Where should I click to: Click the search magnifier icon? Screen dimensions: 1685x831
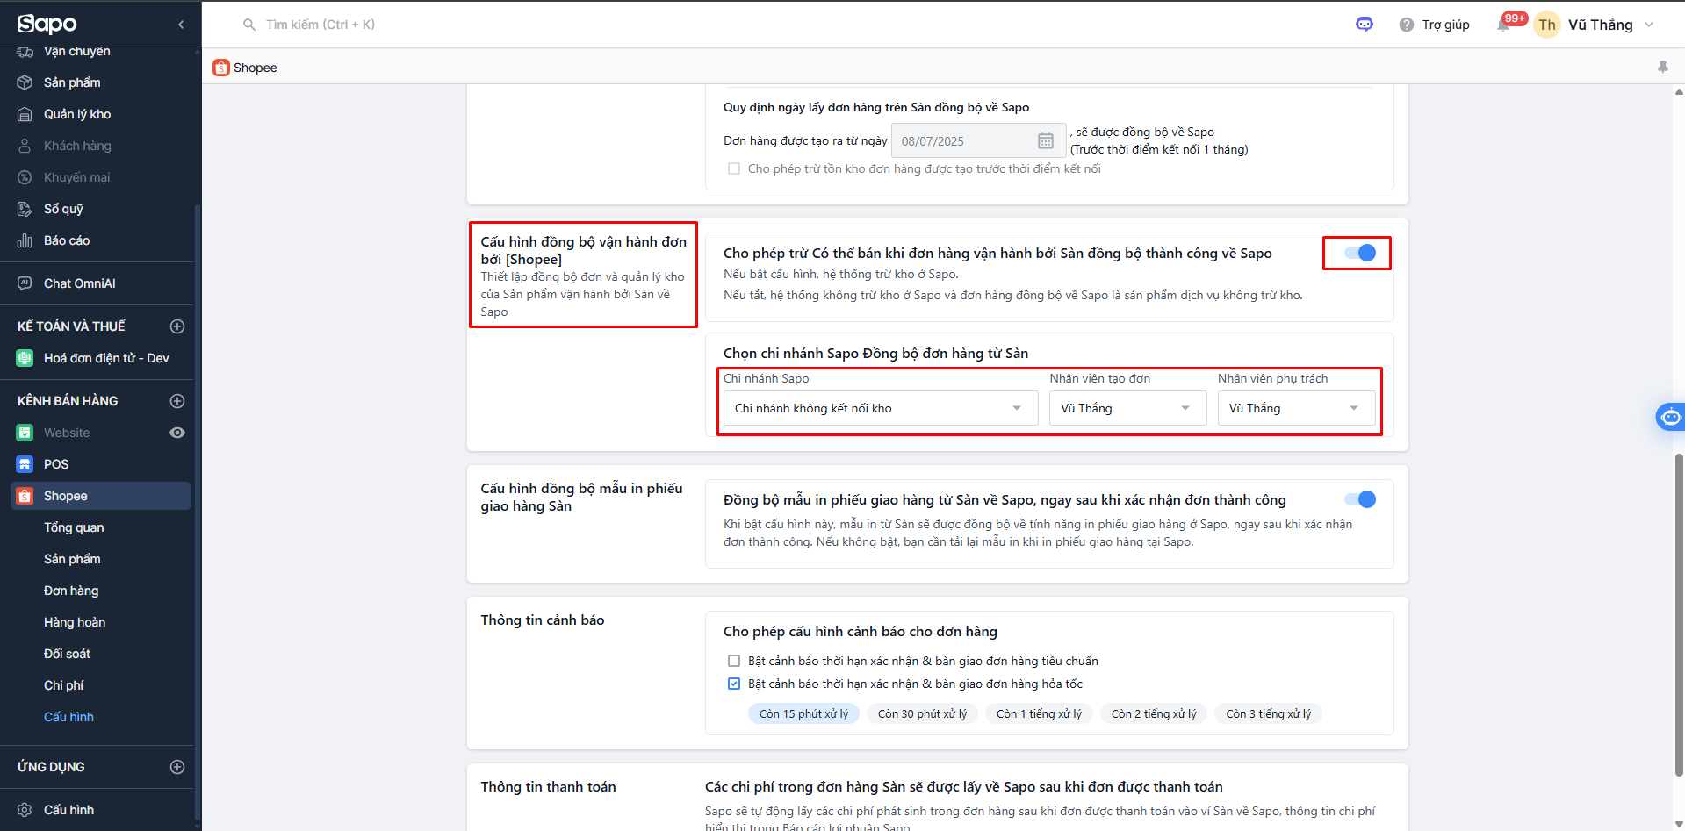(249, 25)
